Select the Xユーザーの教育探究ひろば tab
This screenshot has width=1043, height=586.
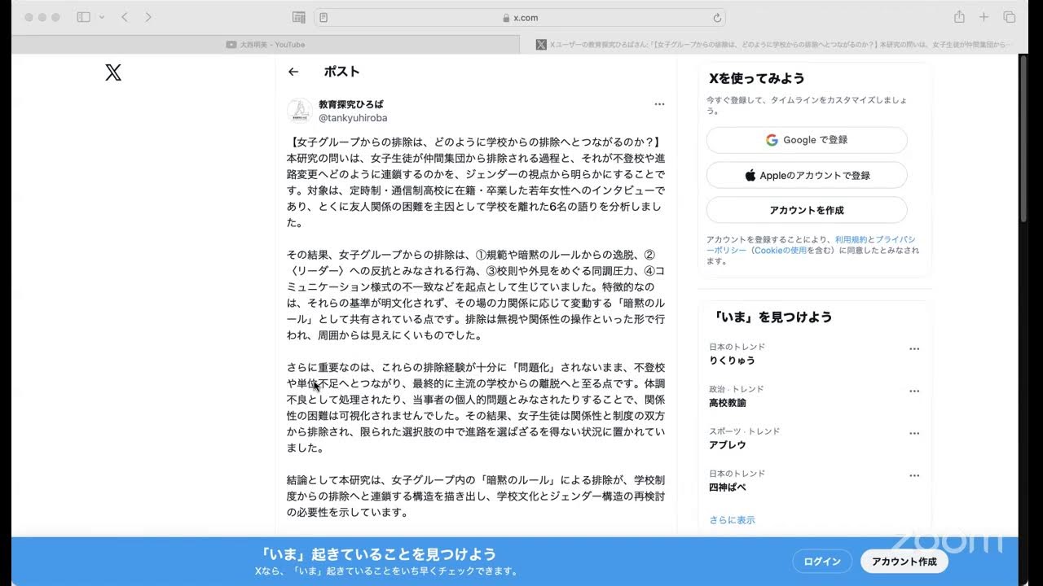coord(774,45)
